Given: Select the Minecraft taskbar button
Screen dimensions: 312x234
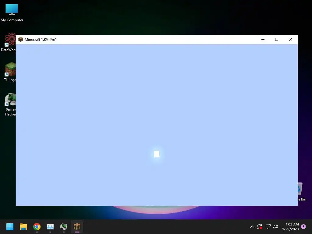Looking at the screenshot, I should click(x=77, y=227).
